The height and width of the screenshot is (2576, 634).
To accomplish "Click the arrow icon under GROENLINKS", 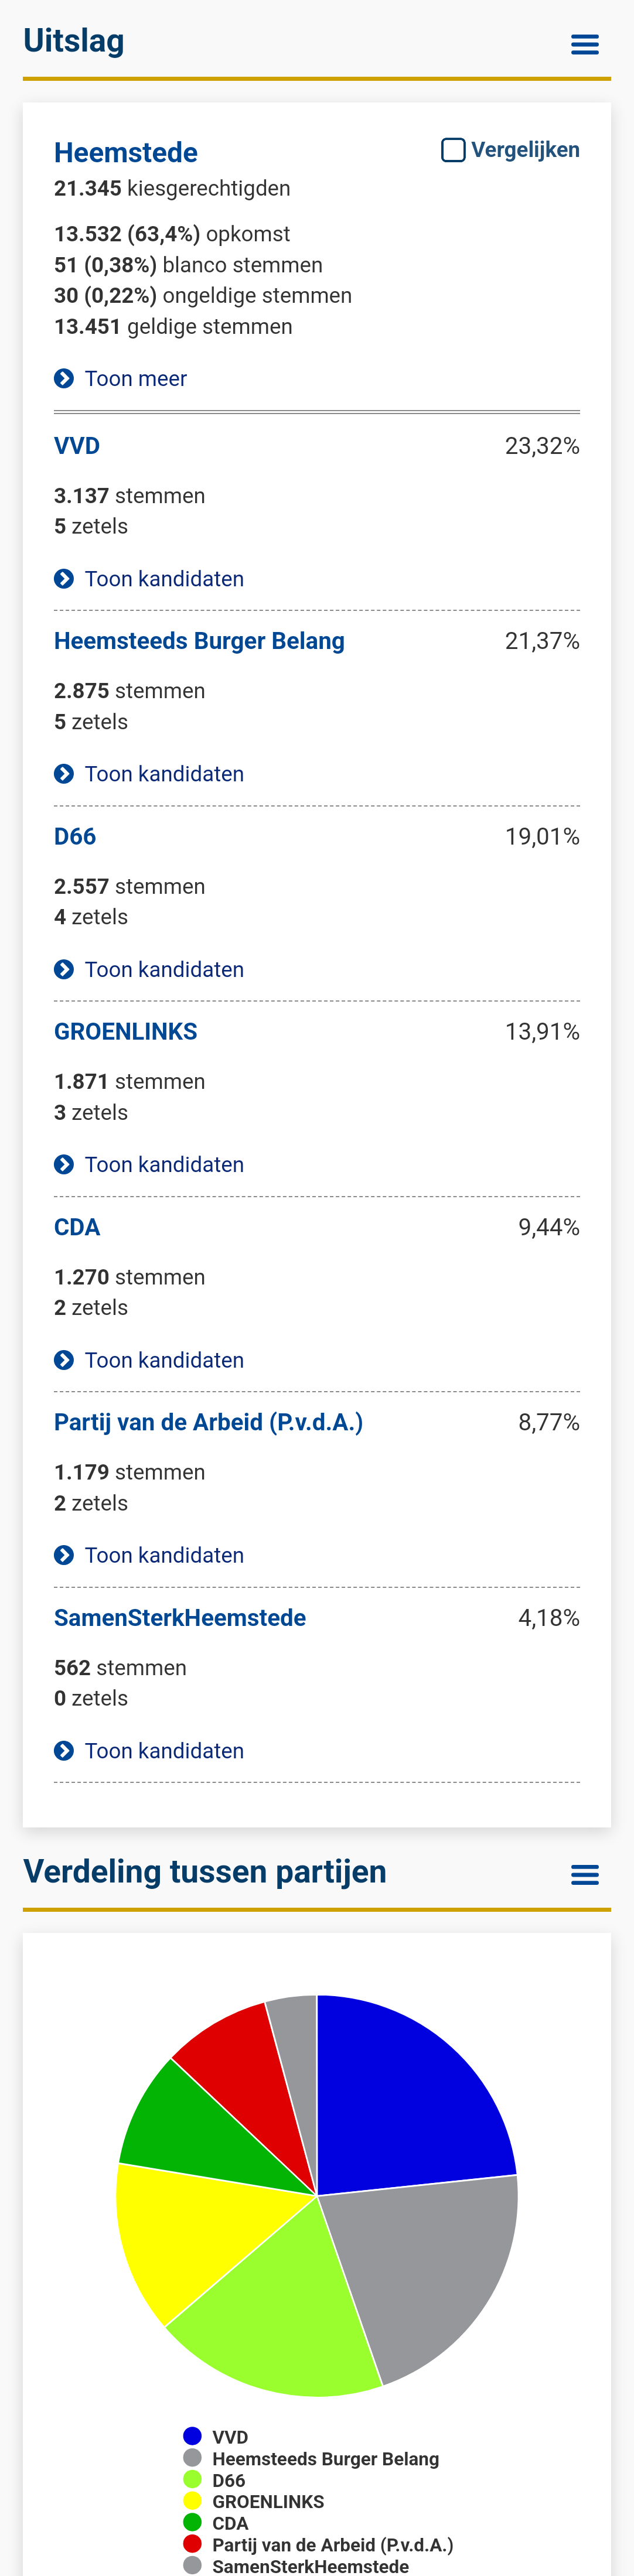I will coord(64,1164).
